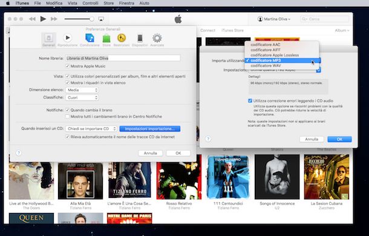Image resolution: width=369 pixels, height=236 pixels.
Task: Click the Cerca search field
Action: pos(324,19)
